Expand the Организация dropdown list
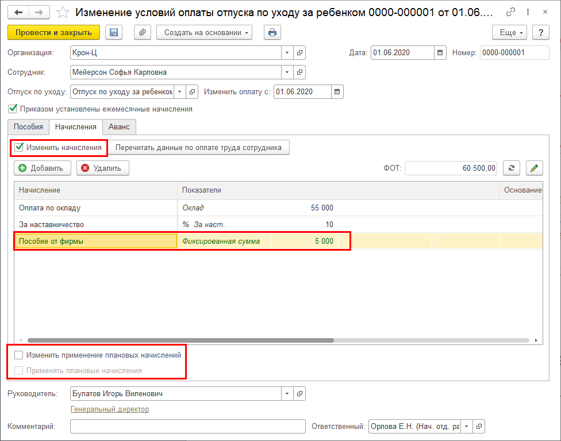The height and width of the screenshot is (441, 561). coord(287,53)
